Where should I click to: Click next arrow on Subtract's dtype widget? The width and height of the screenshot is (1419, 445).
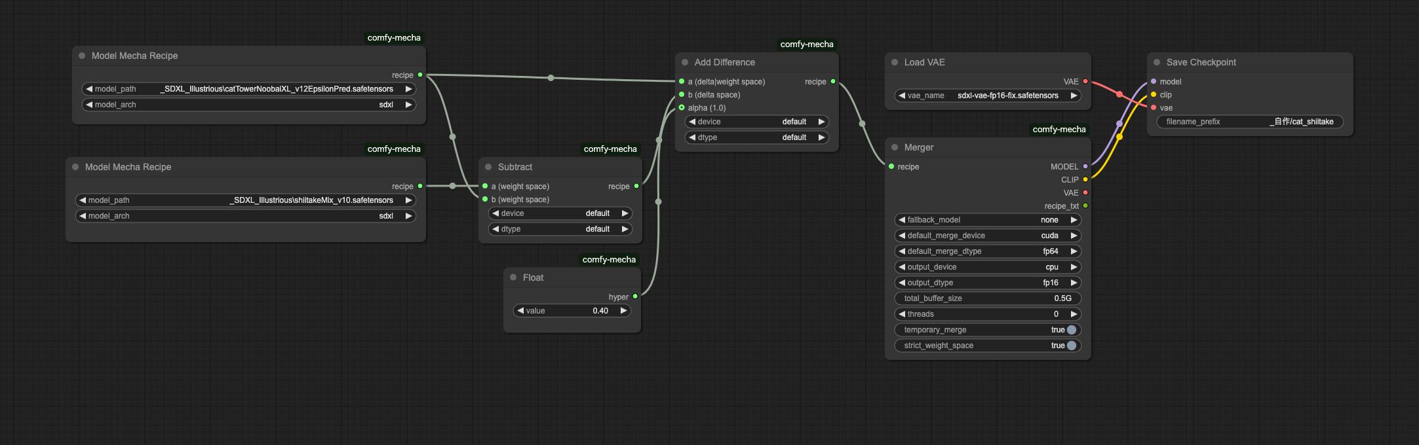pyautogui.click(x=625, y=229)
